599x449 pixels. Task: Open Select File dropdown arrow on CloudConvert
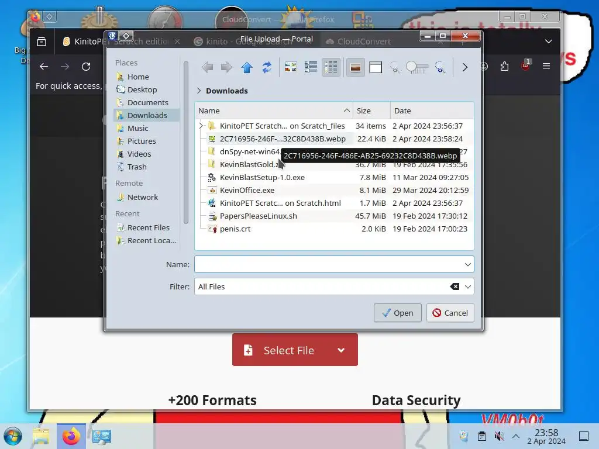point(341,350)
